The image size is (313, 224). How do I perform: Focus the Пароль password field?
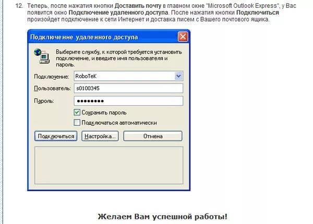[128, 101]
